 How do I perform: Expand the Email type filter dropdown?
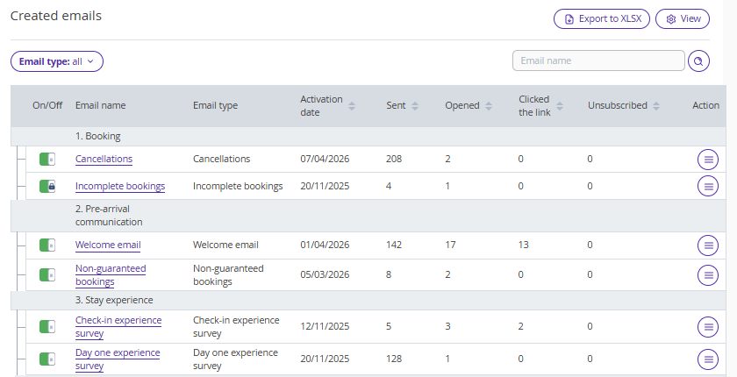57,61
